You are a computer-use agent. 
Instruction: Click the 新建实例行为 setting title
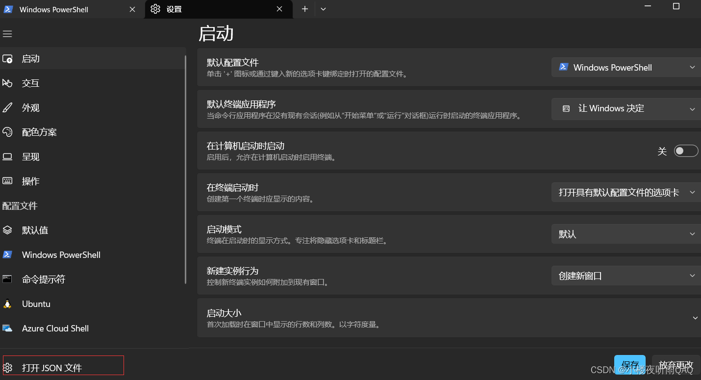[x=232, y=271]
